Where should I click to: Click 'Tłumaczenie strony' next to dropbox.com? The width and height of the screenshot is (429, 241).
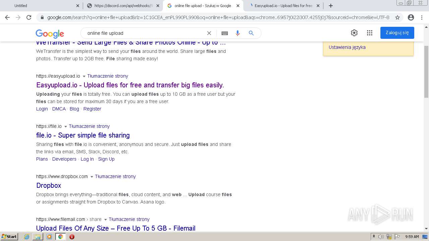[x=115, y=176]
